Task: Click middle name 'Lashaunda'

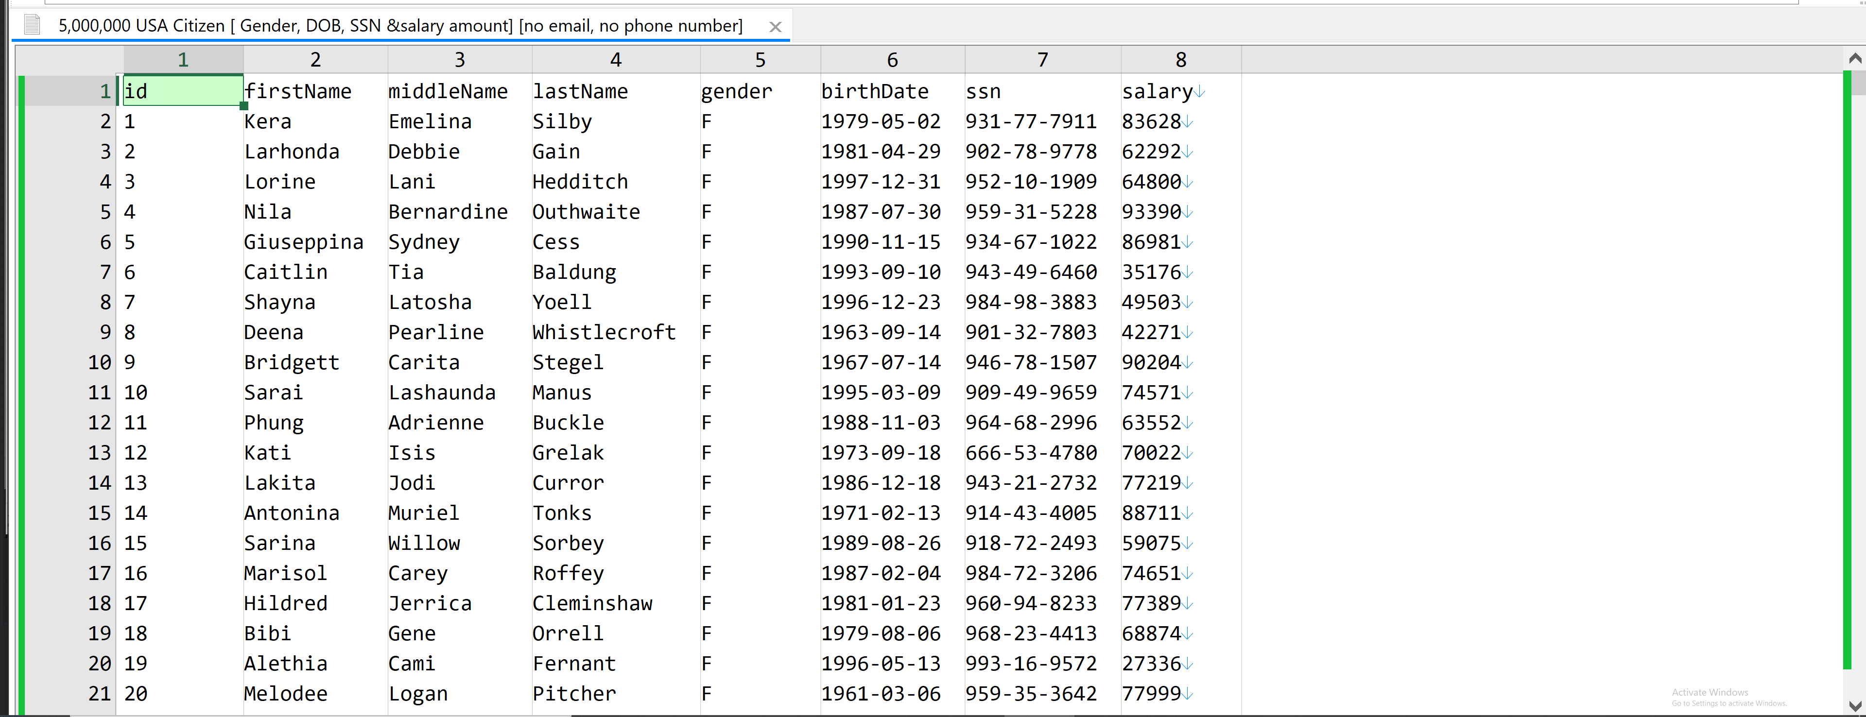Action: [442, 393]
